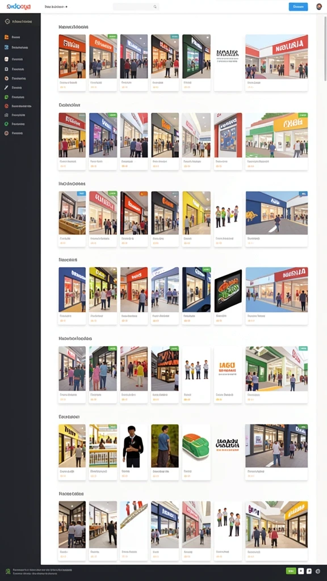Click the green play icon in the sidebar
327x581 pixels.
6,97
